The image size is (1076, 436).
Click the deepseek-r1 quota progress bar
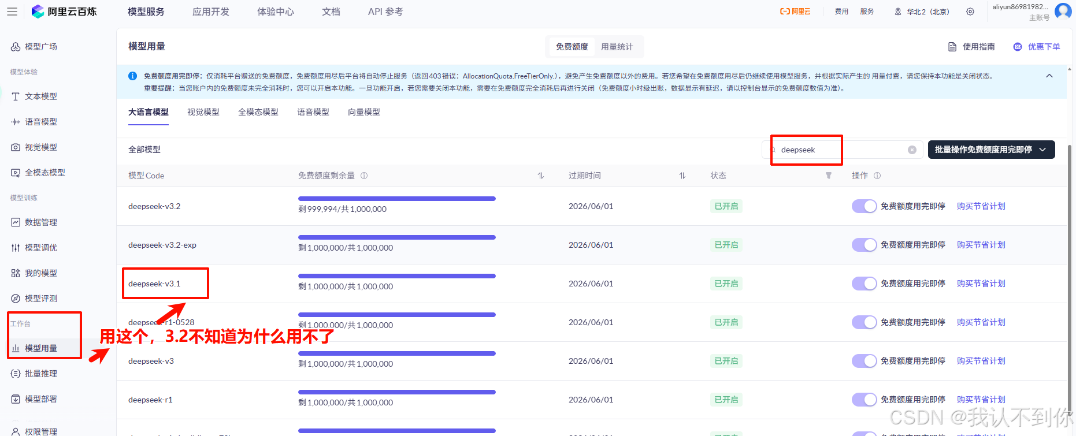click(x=397, y=392)
